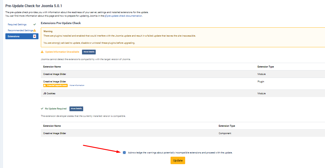Expand More Details for No Update Required
The width and height of the screenshot is (325, 168).
(x=76, y=109)
